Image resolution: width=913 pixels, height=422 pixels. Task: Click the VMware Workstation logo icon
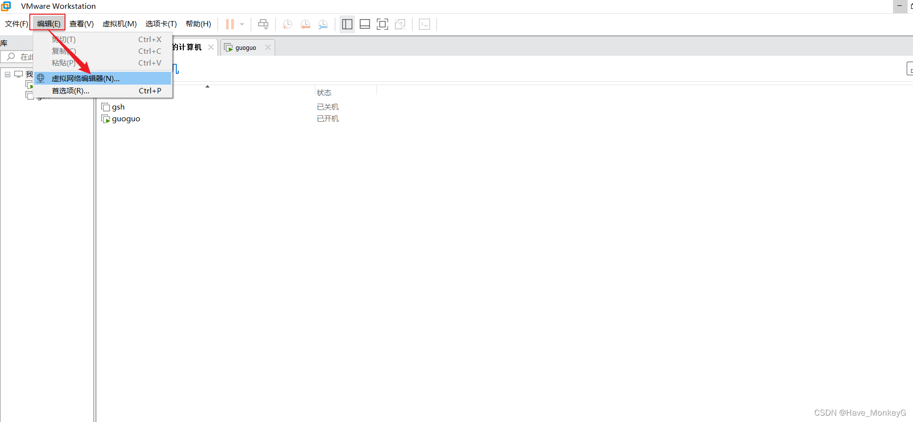point(6,6)
